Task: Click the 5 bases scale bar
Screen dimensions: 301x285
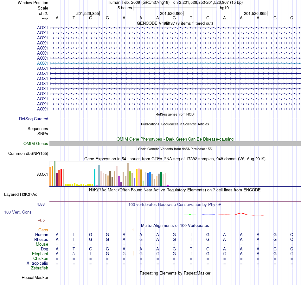Action: (175, 8)
